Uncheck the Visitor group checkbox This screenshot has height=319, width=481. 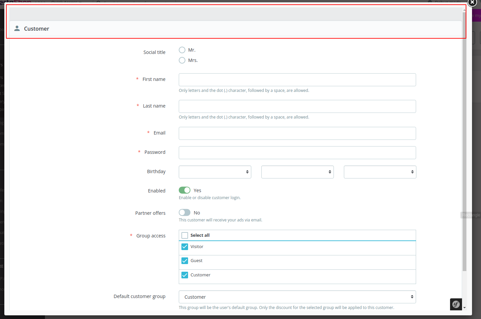tap(185, 247)
